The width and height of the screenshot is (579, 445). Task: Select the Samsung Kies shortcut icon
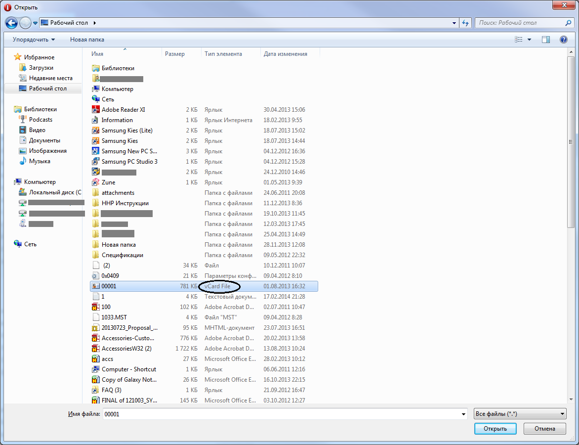pos(96,140)
